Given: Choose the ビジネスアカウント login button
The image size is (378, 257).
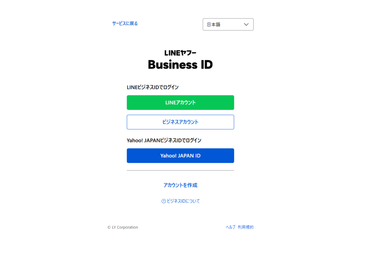Looking at the screenshot, I should point(180,122).
